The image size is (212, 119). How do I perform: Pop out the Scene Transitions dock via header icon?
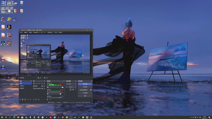(76, 81)
